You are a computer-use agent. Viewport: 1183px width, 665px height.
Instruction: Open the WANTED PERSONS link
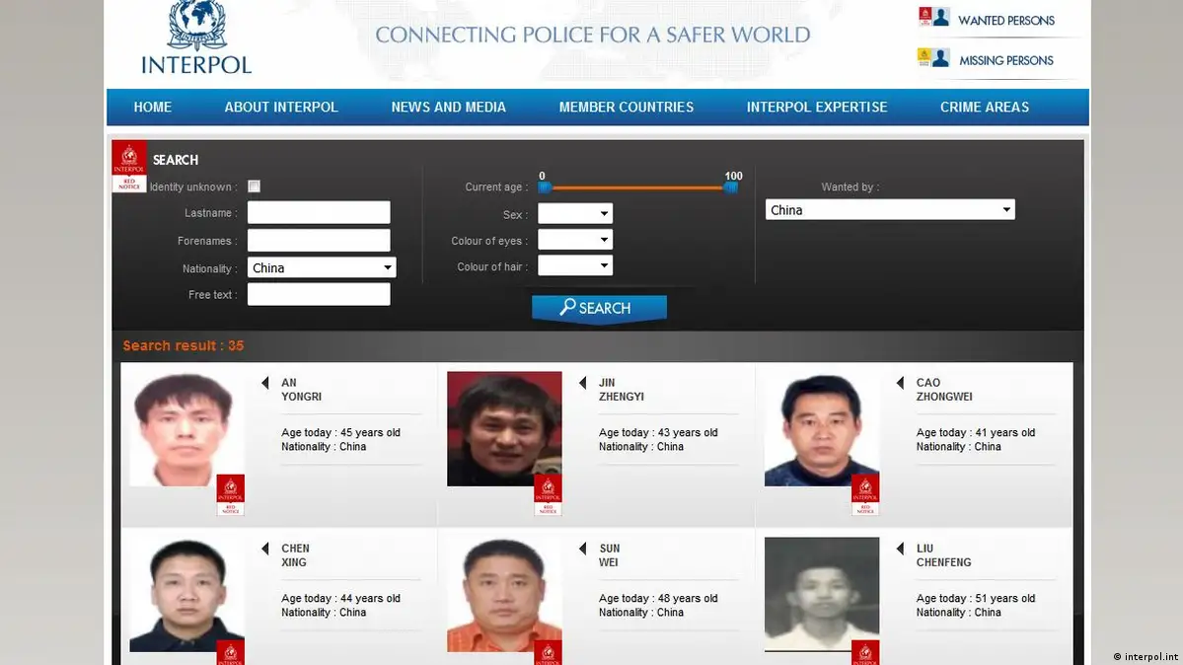(x=1005, y=21)
